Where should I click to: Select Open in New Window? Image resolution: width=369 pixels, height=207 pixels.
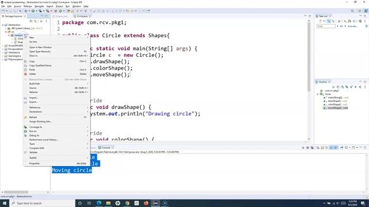click(57, 47)
